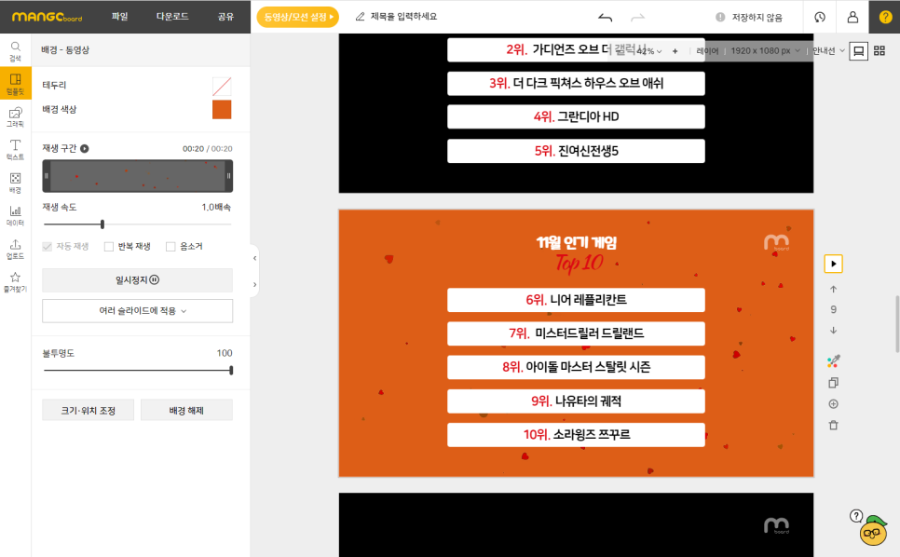Switch to grid slide view icon

tap(880, 50)
